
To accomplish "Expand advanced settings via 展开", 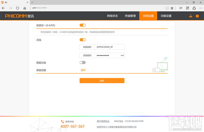I will [83, 70].
